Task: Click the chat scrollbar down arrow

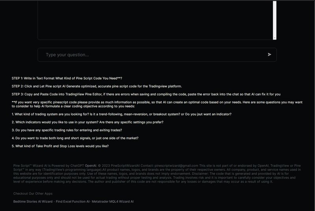Action: click(x=275, y=38)
